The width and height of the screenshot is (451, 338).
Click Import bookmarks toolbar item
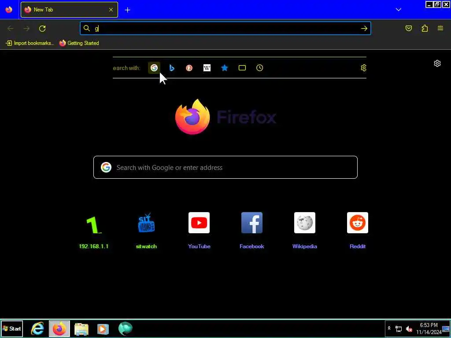click(30, 43)
